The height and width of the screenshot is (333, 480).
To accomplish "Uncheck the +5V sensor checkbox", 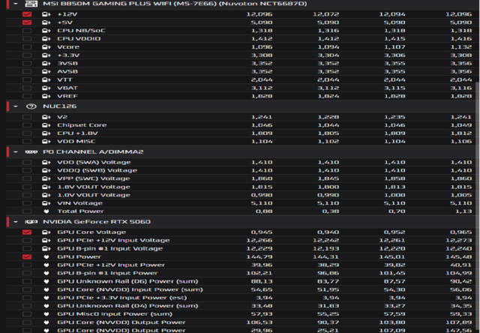I will pyautogui.click(x=27, y=22).
